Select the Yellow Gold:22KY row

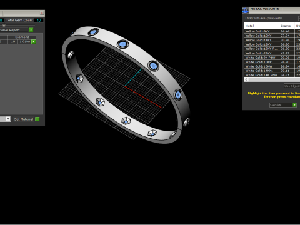[272, 53]
